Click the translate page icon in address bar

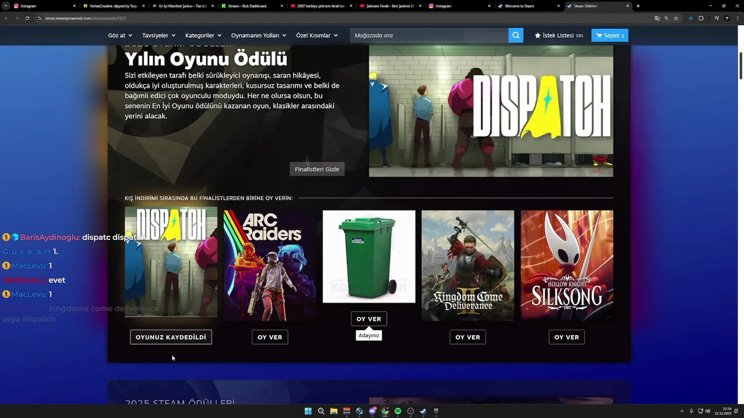pyautogui.click(x=657, y=18)
